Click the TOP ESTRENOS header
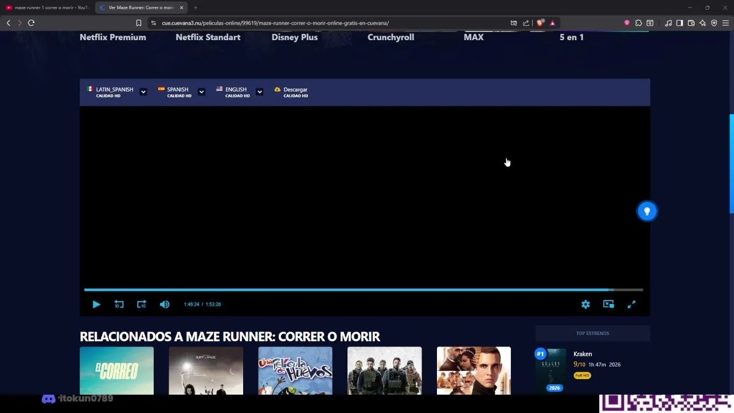This screenshot has width=734, height=413. (592, 333)
